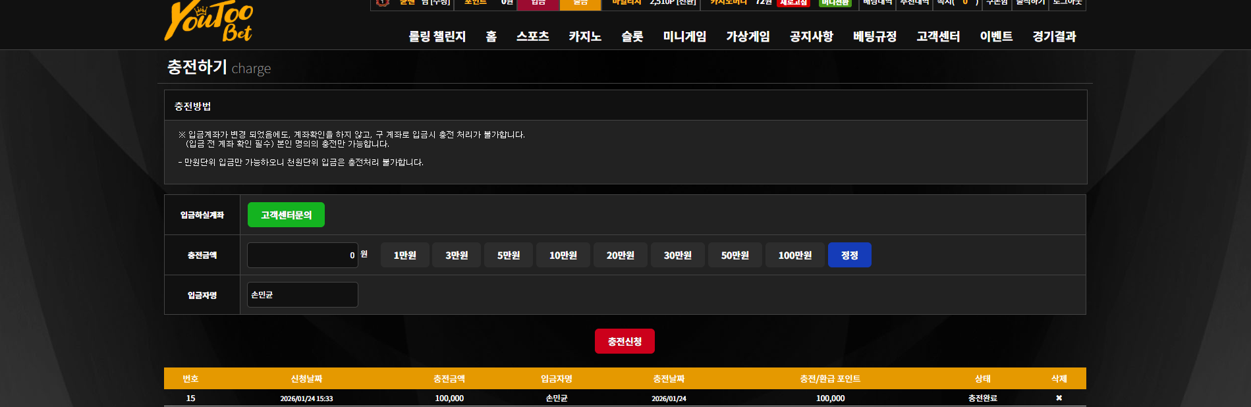1251x407 pixels.
Task: Click the orange 출금 button in top bar
Action: (x=580, y=4)
